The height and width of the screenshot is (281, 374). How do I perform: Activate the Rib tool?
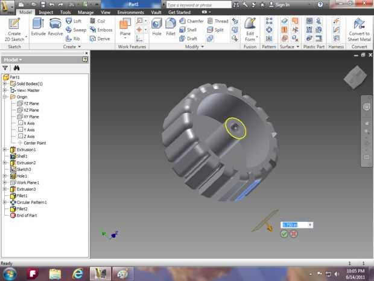(73, 39)
